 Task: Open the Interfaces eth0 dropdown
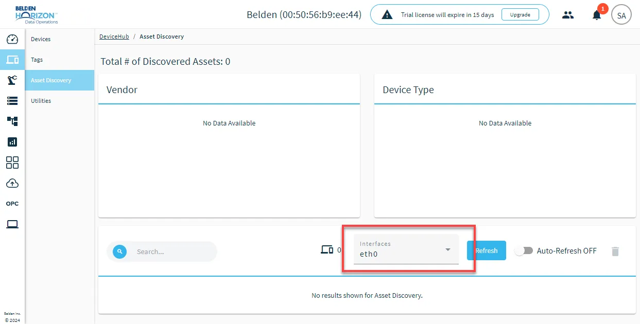point(406,249)
